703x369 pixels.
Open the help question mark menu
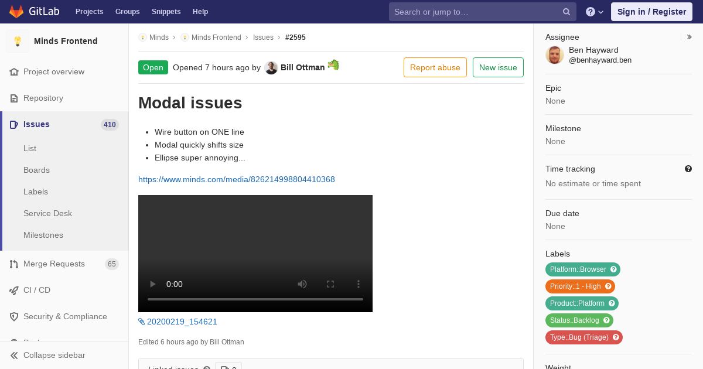point(595,12)
